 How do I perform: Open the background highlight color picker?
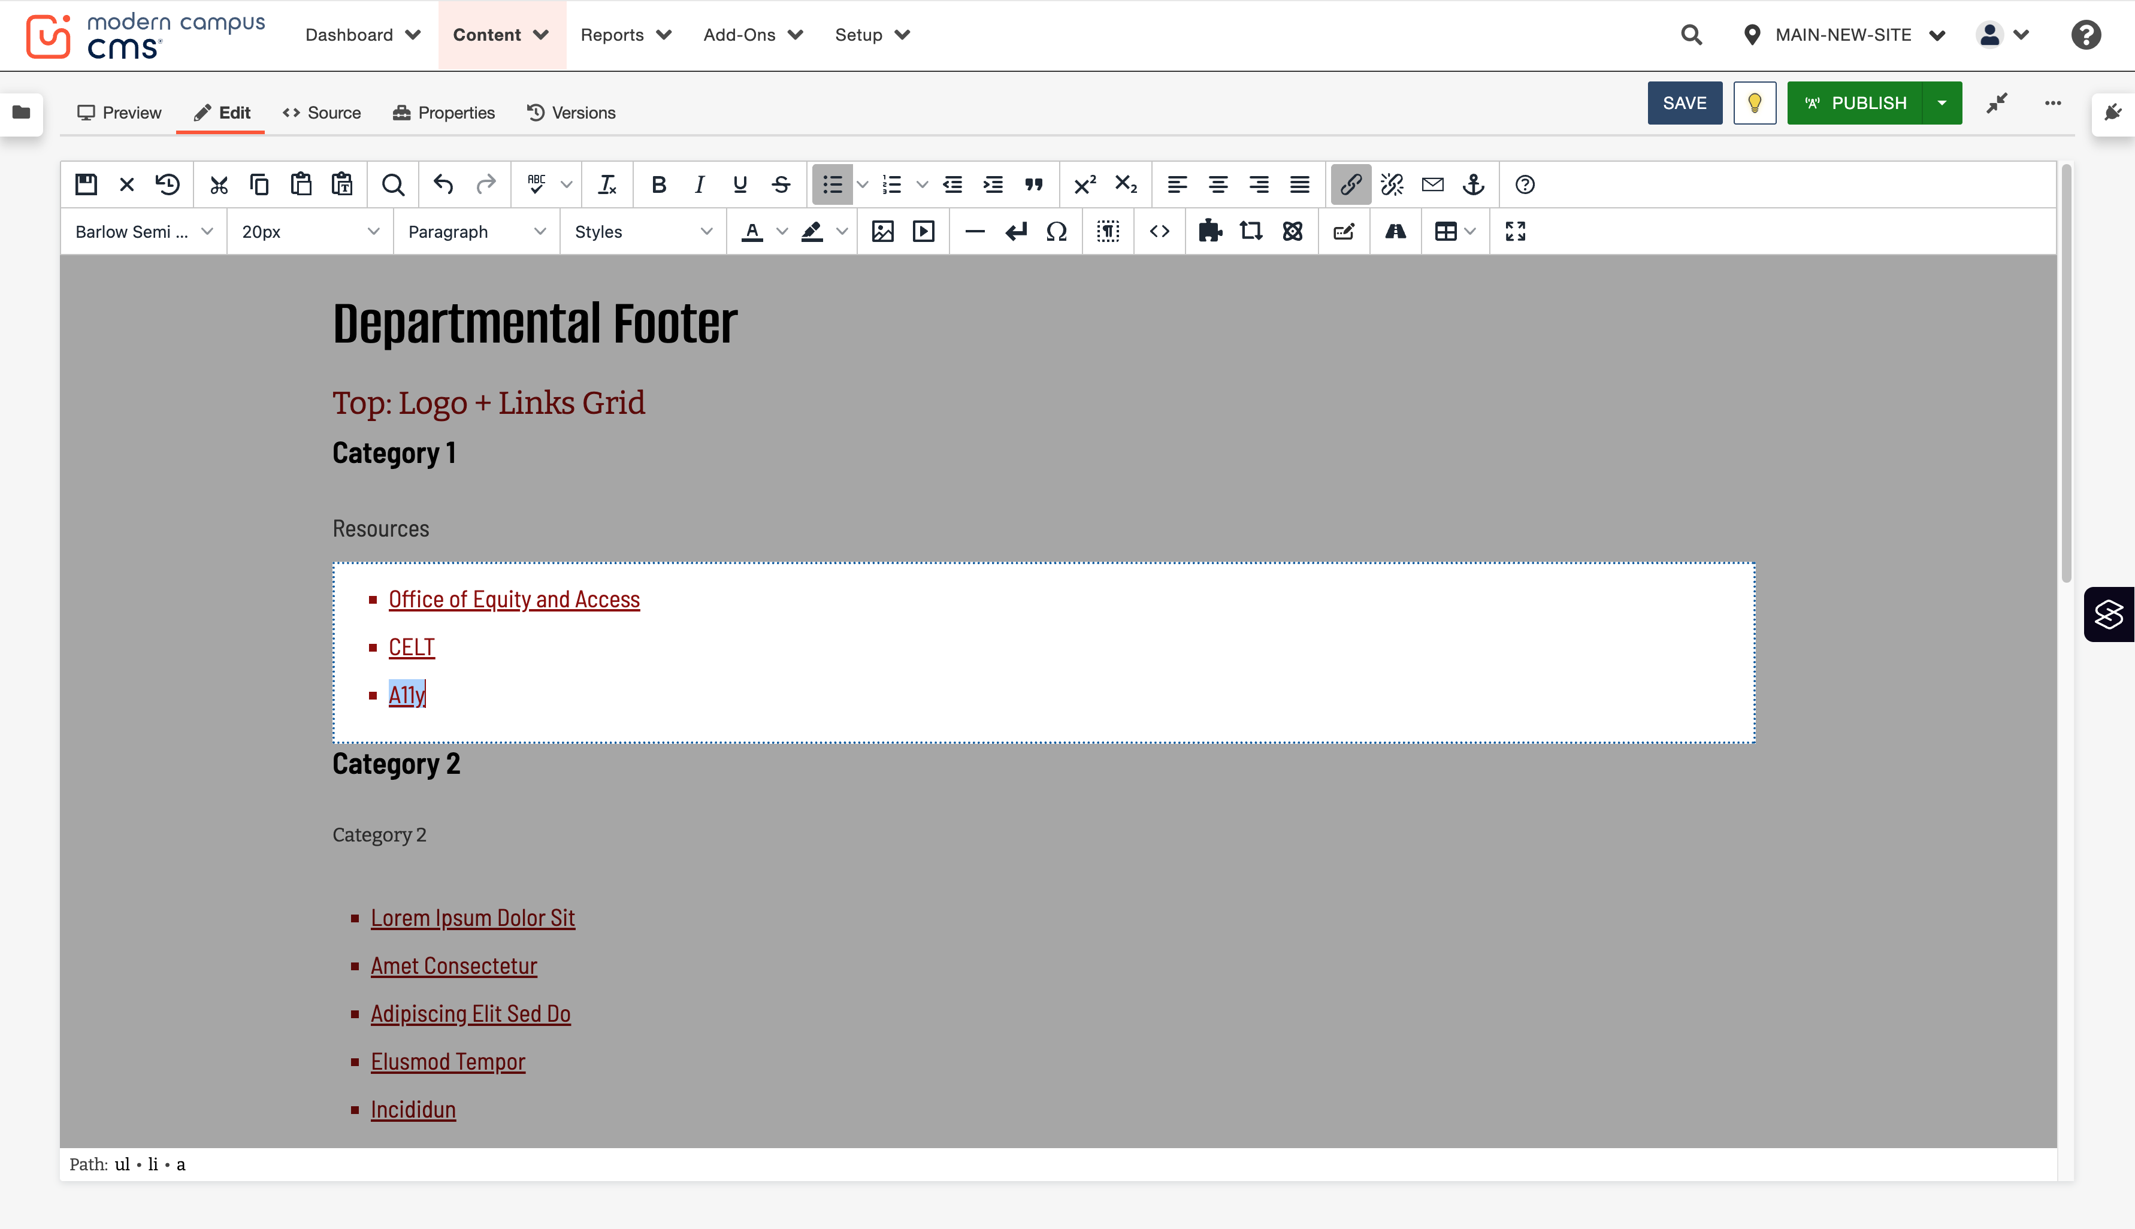pyautogui.click(x=811, y=231)
